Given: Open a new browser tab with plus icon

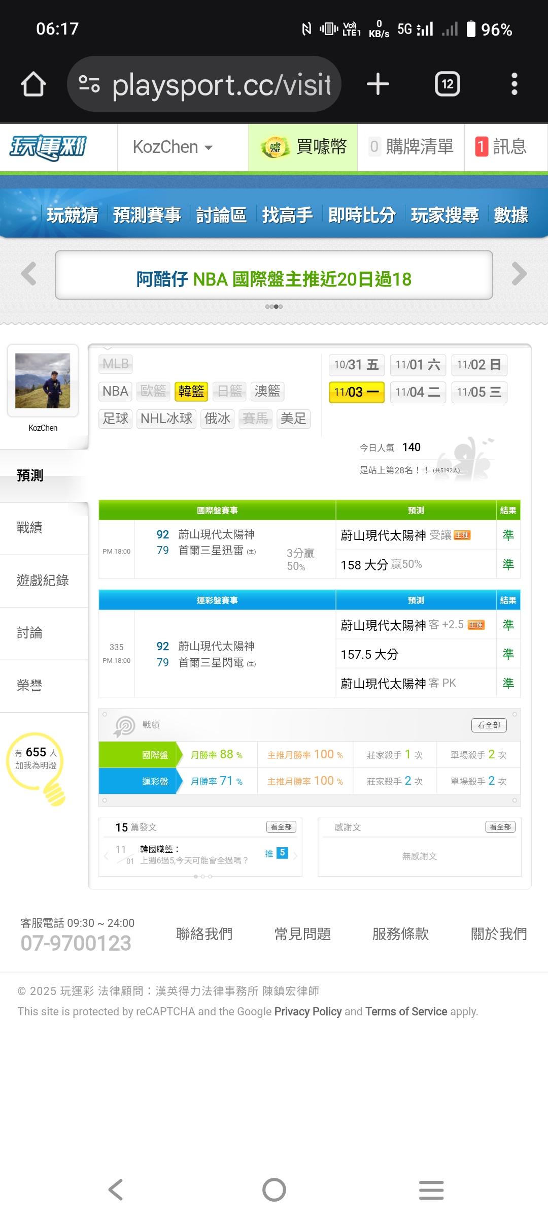Looking at the screenshot, I should 378,84.
